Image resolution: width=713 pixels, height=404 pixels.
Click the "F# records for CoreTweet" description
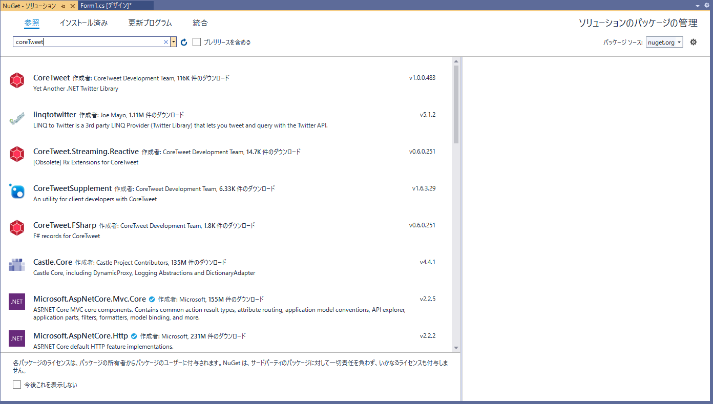(x=67, y=236)
